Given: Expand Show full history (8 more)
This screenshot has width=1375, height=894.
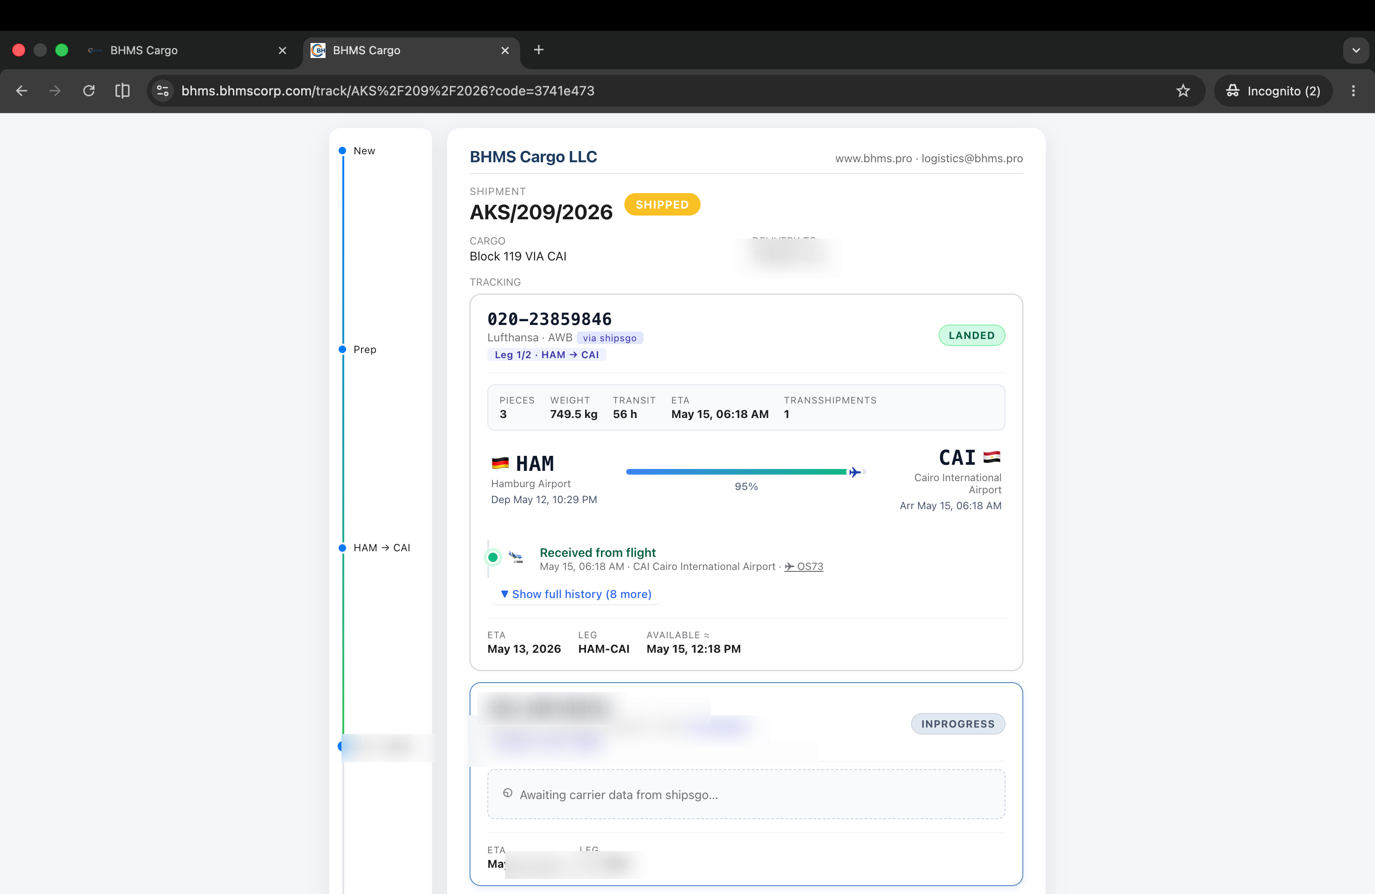Looking at the screenshot, I should [x=576, y=594].
